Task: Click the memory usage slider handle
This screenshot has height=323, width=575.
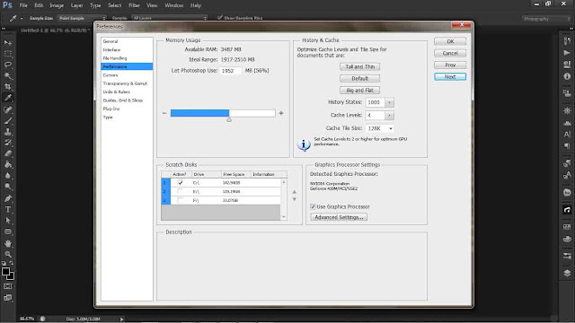Action: (229, 119)
